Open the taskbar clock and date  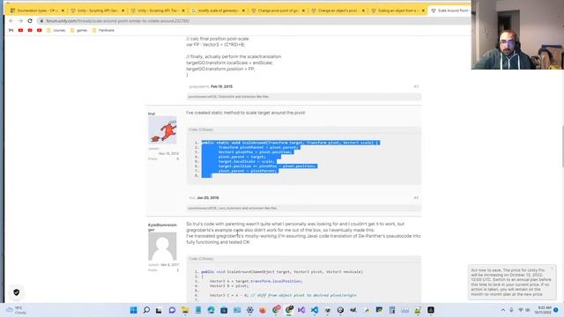pos(543,310)
